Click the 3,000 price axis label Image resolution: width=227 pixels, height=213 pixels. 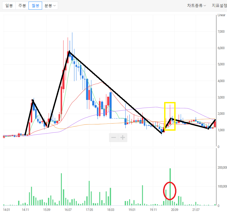[x=221, y=97]
